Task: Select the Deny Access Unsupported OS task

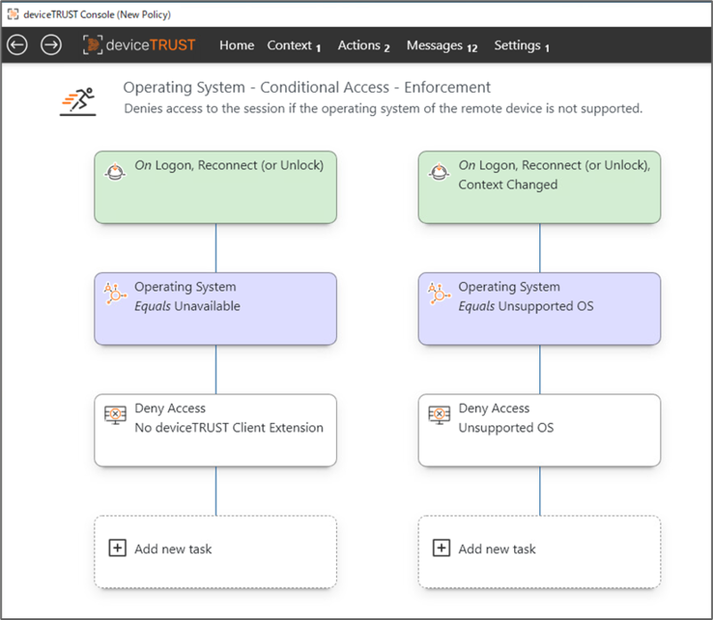Action: 539,430
